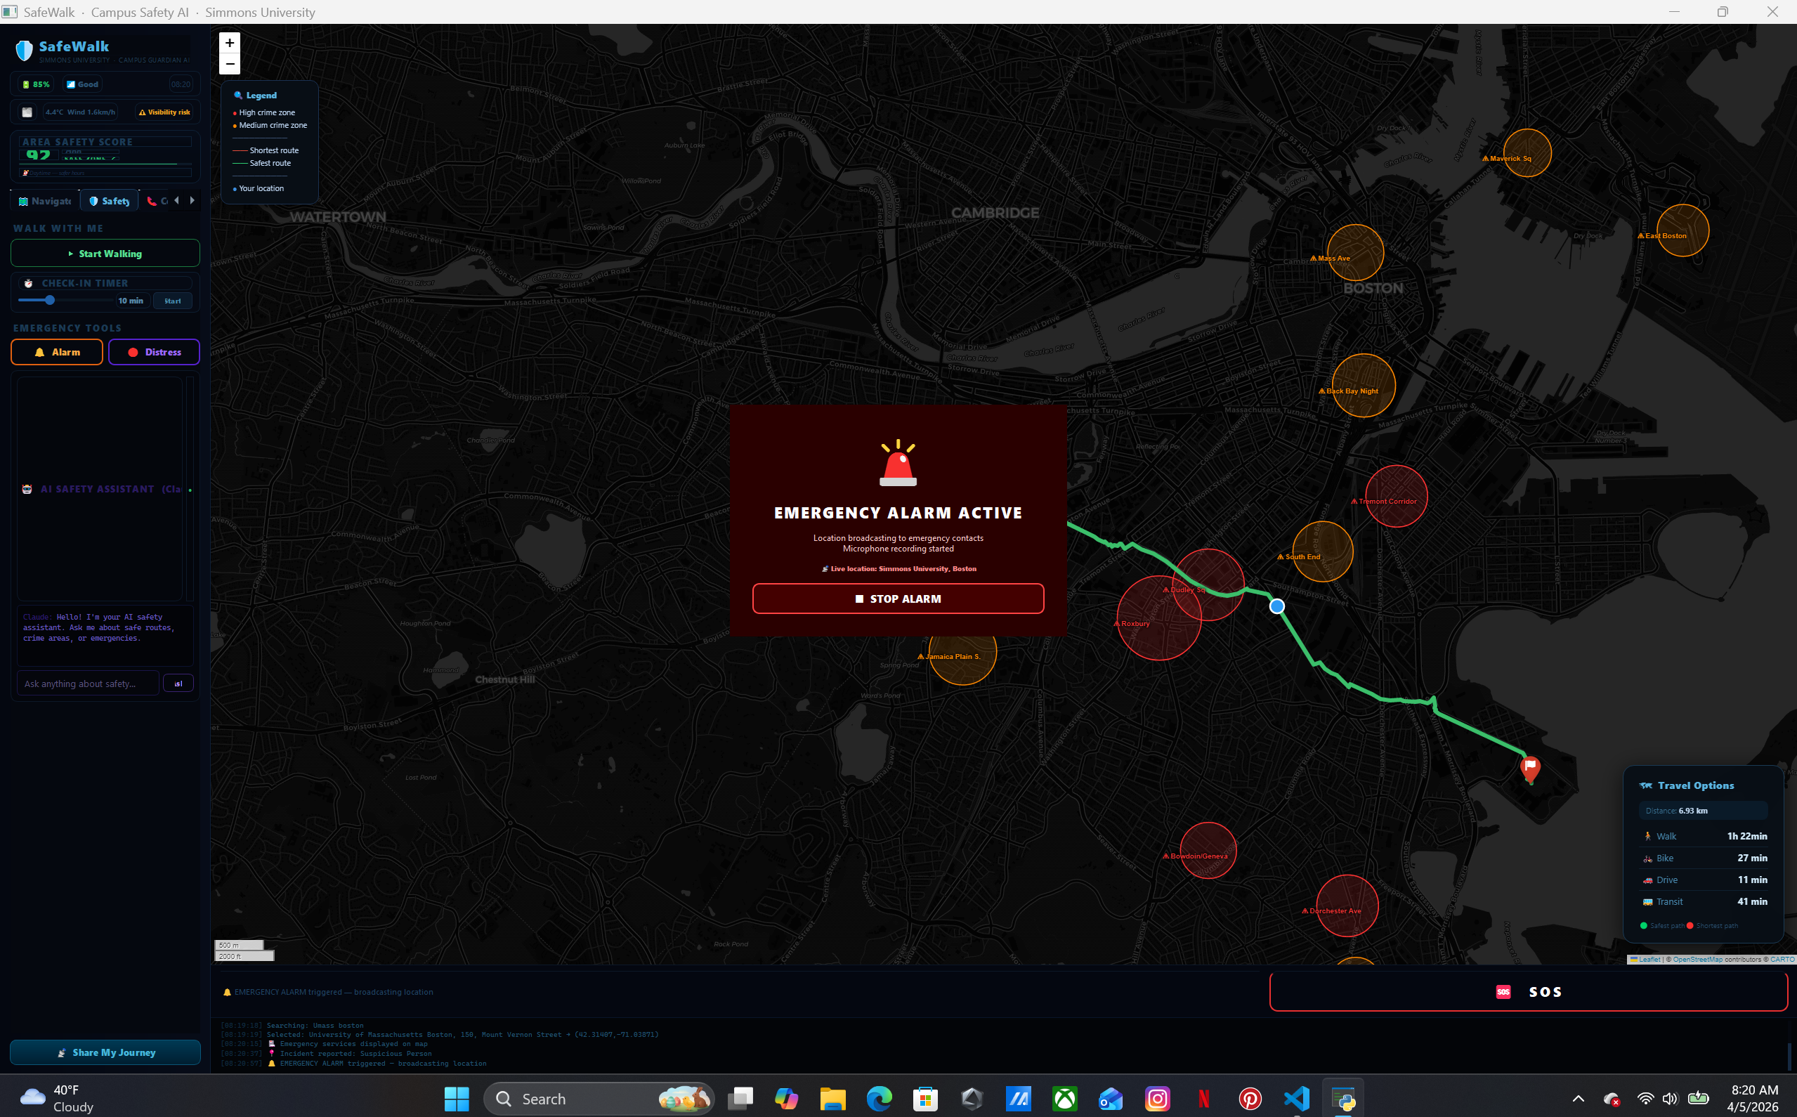Image resolution: width=1797 pixels, height=1117 pixels.
Task: Click the SafeWalk shield logo icon
Action: coord(25,51)
